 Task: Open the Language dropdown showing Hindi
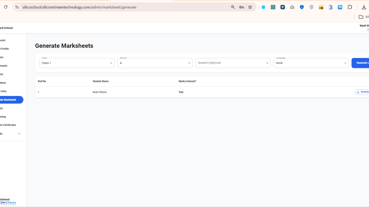point(311,63)
